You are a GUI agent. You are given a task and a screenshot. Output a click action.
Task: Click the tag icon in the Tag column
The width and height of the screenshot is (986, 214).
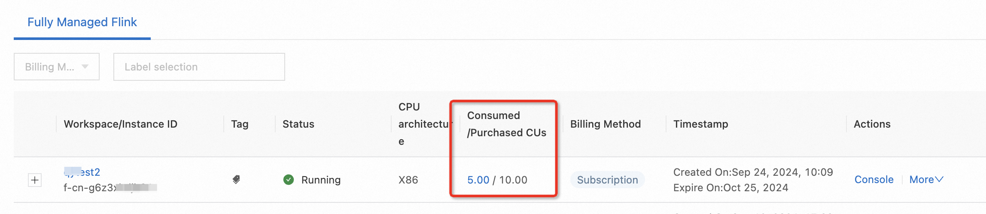[236, 180]
